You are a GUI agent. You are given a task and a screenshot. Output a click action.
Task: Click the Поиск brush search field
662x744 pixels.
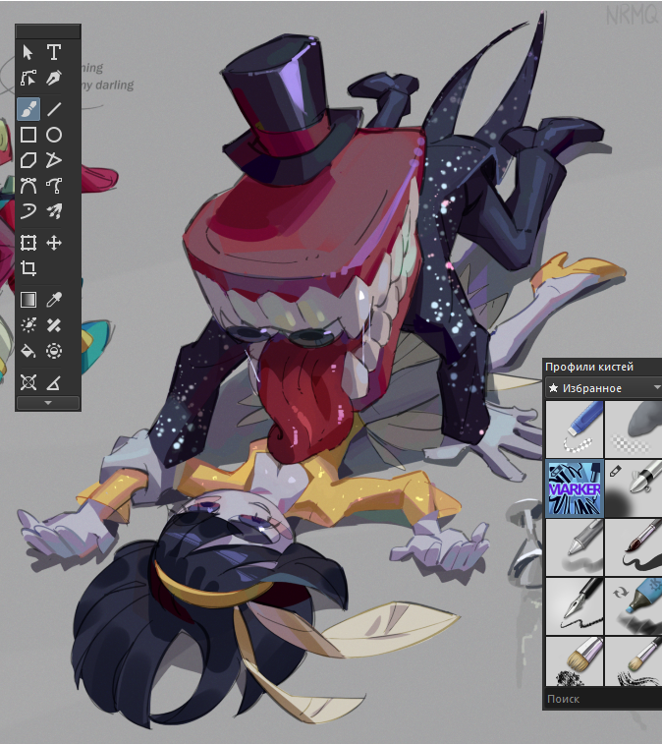click(x=603, y=699)
